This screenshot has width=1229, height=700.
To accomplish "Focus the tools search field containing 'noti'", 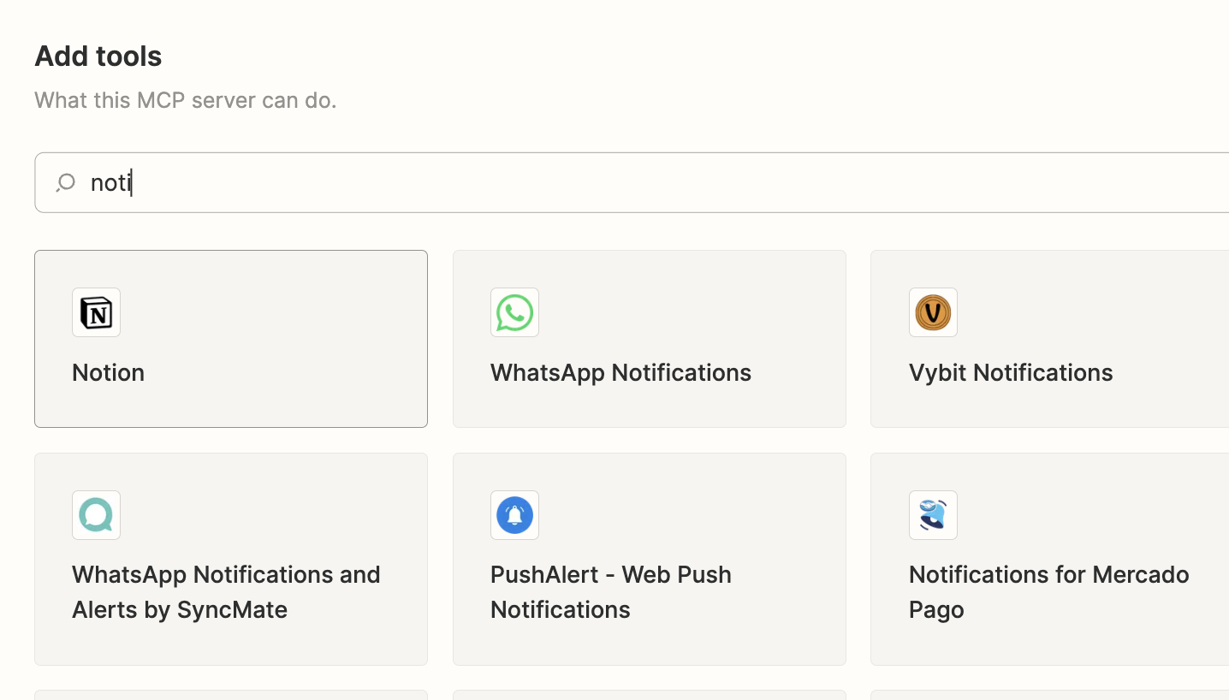I will coord(632,182).
